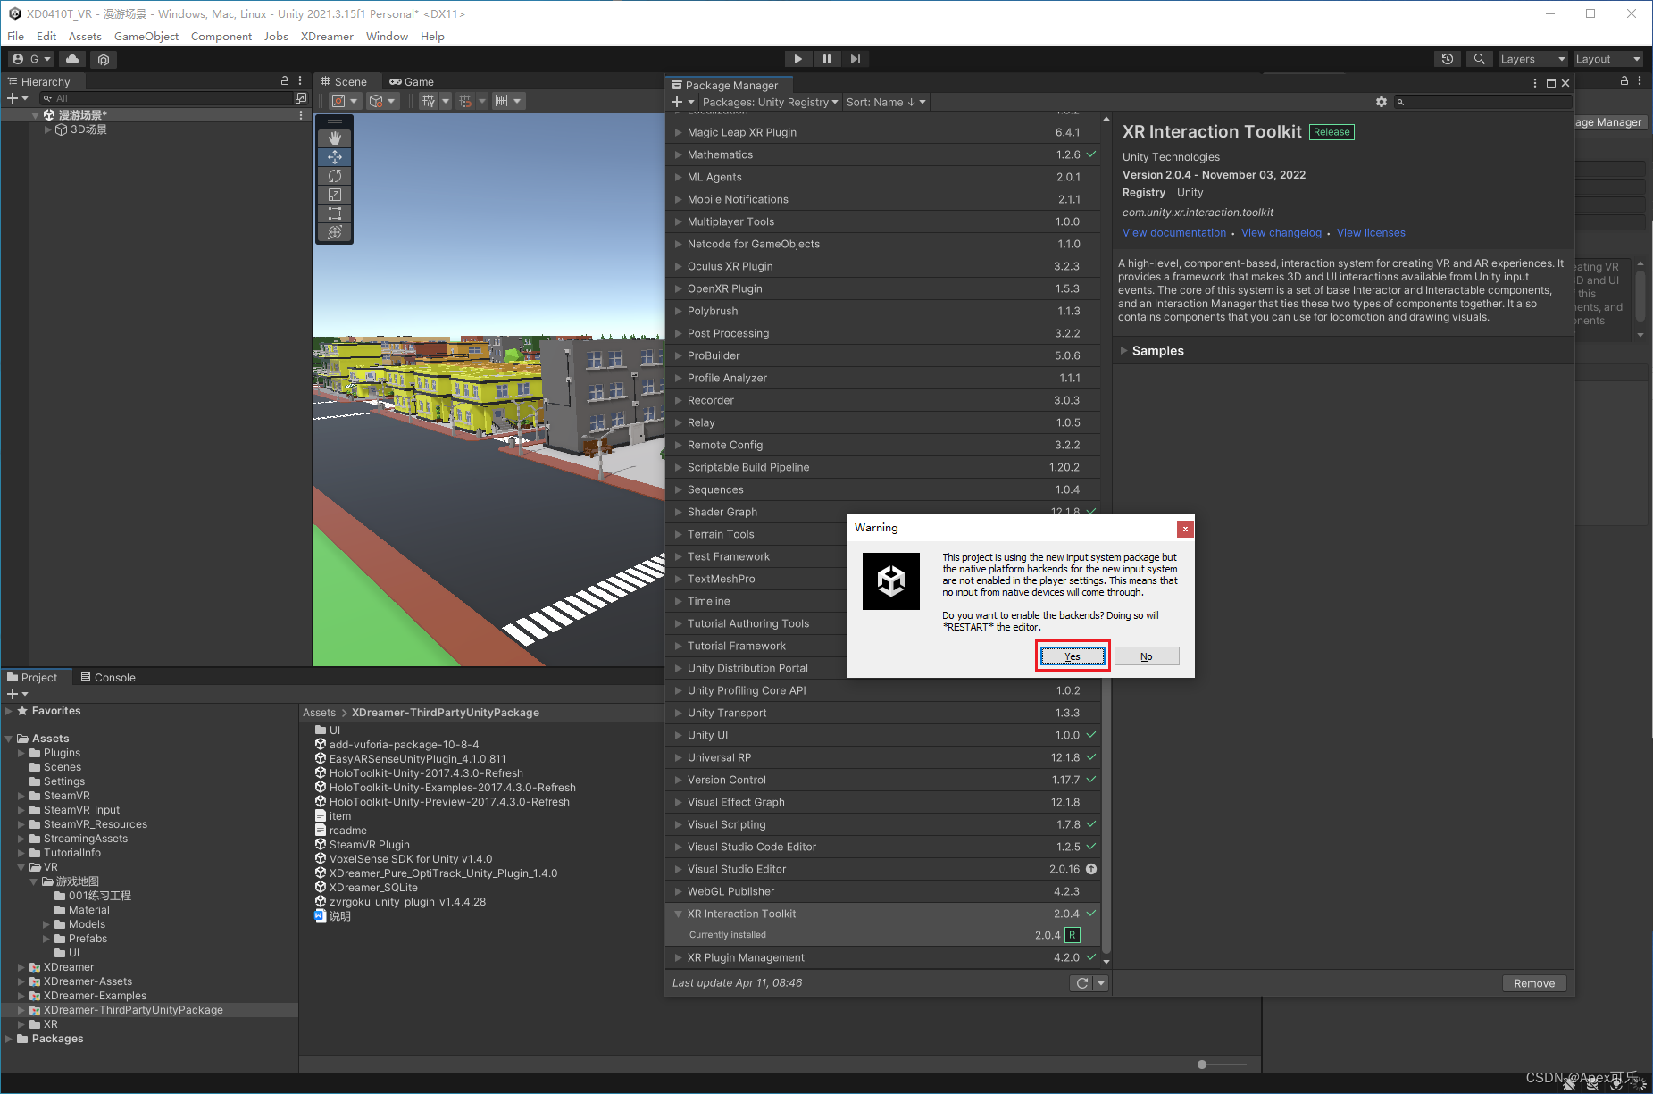Screen dimensions: 1653x1094
Task: Click the Hierarchy search field
Action: coord(167,98)
